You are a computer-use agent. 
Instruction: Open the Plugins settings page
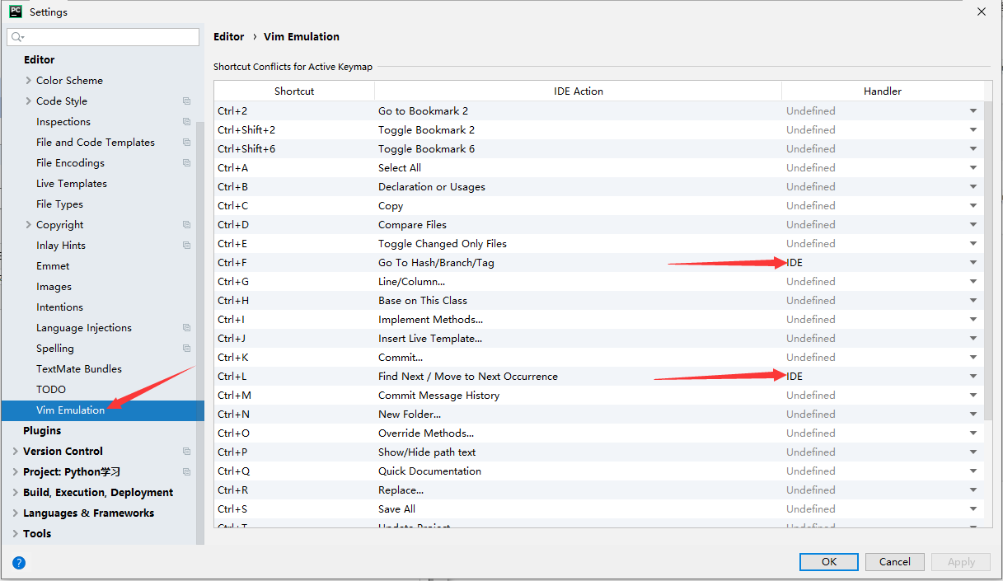42,431
